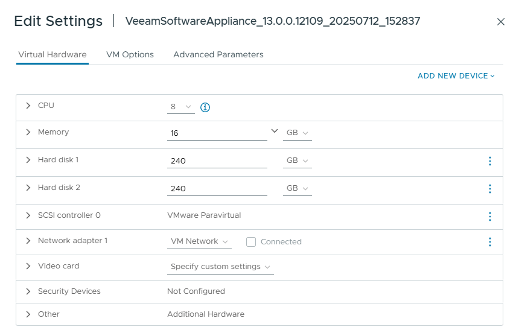Image resolution: width=519 pixels, height=330 pixels.
Task: Click the Memory size input field
Action: 217,133
